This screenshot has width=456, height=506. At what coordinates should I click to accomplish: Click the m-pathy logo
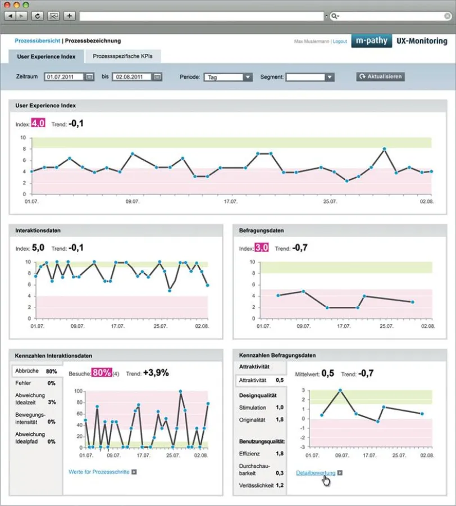click(x=371, y=40)
